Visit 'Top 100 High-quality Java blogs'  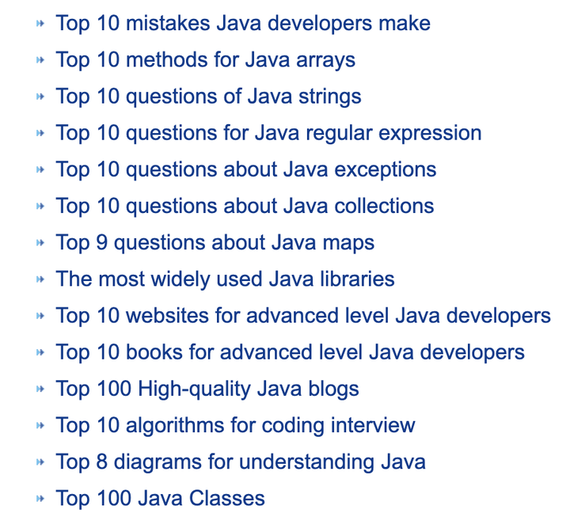pos(207,389)
